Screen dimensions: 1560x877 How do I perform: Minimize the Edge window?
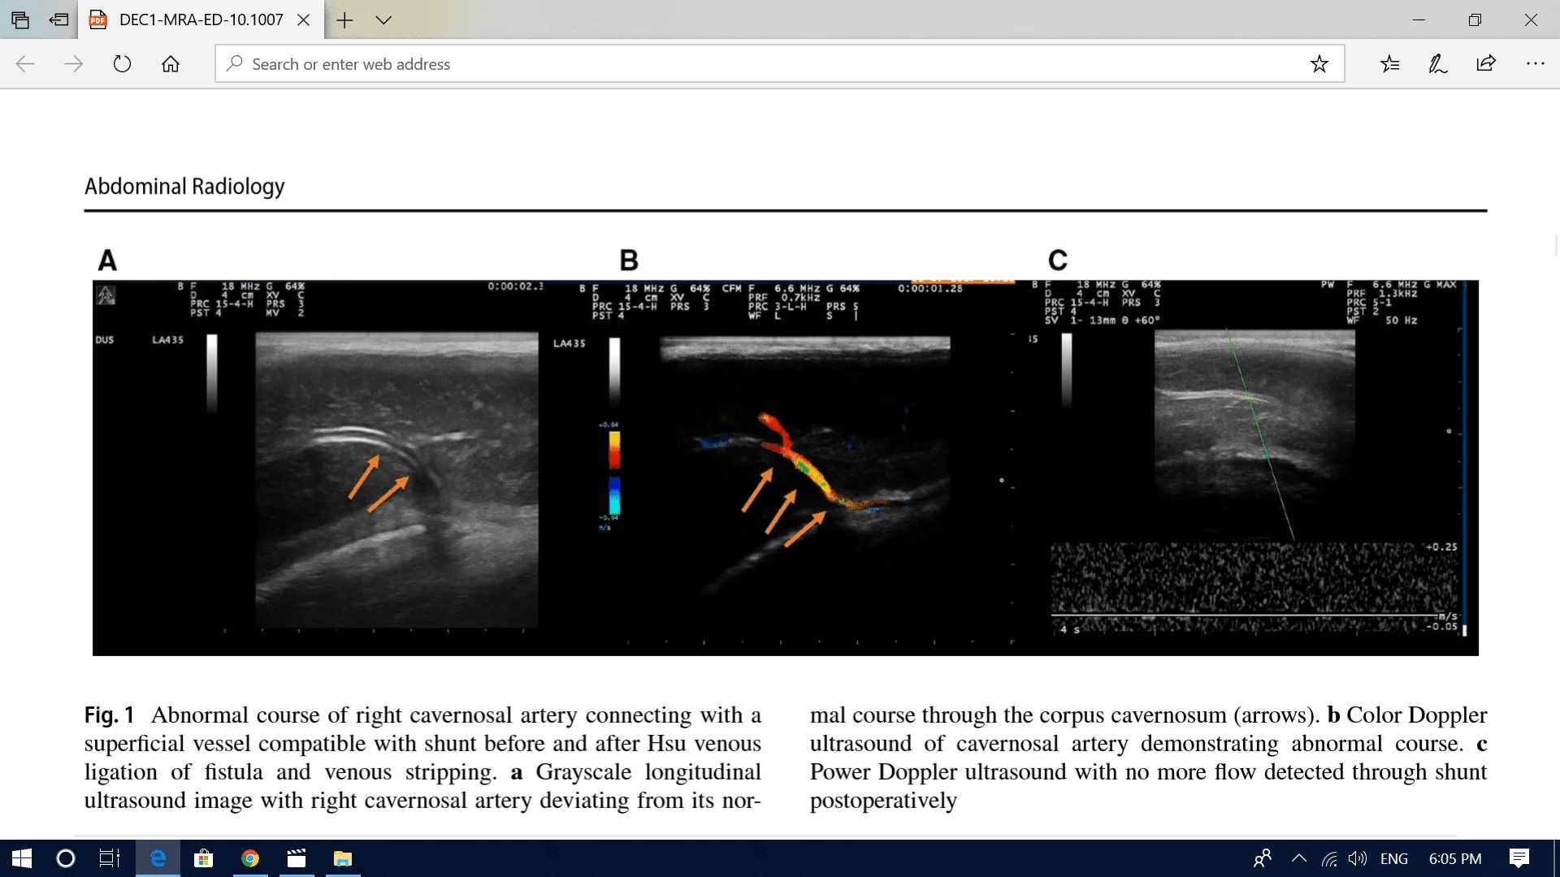pyautogui.click(x=1419, y=19)
